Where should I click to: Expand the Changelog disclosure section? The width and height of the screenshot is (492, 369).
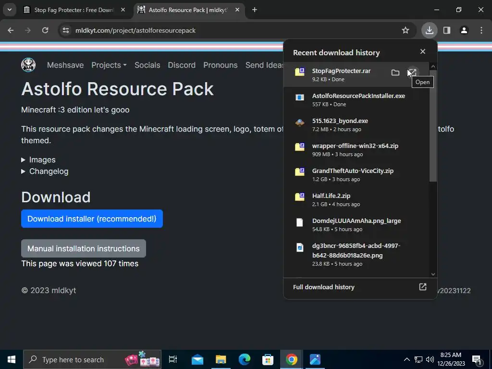(x=45, y=172)
